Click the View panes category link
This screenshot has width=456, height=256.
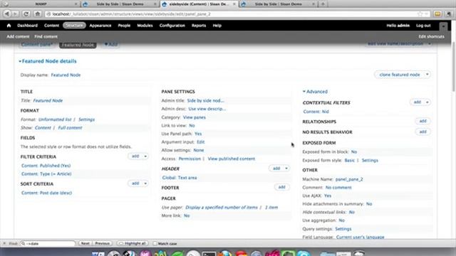tap(195, 117)
